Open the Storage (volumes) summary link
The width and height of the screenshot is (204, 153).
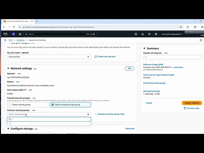pos(151,91)
